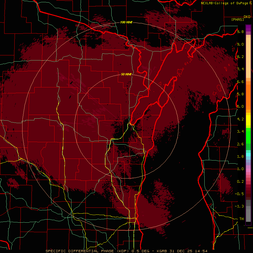The image size is (253, 253).
Task: Click the 5.0 scale value
Action: click(x=240, y=107)
